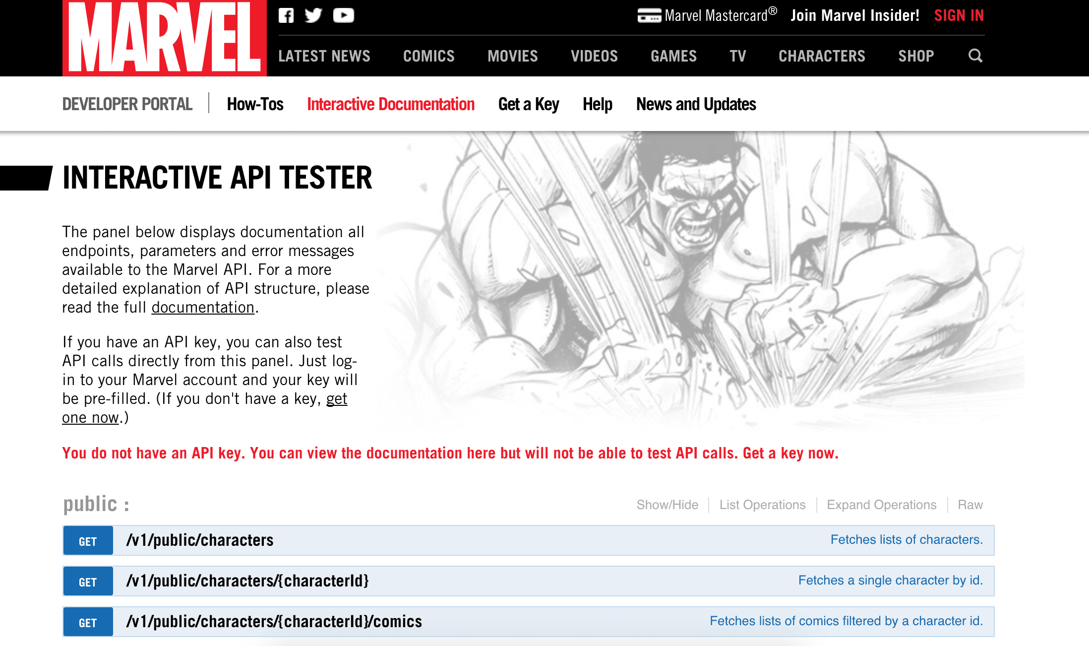Open the Comics menu item
Screen dimensions: 1089x646
coord(428,56)
